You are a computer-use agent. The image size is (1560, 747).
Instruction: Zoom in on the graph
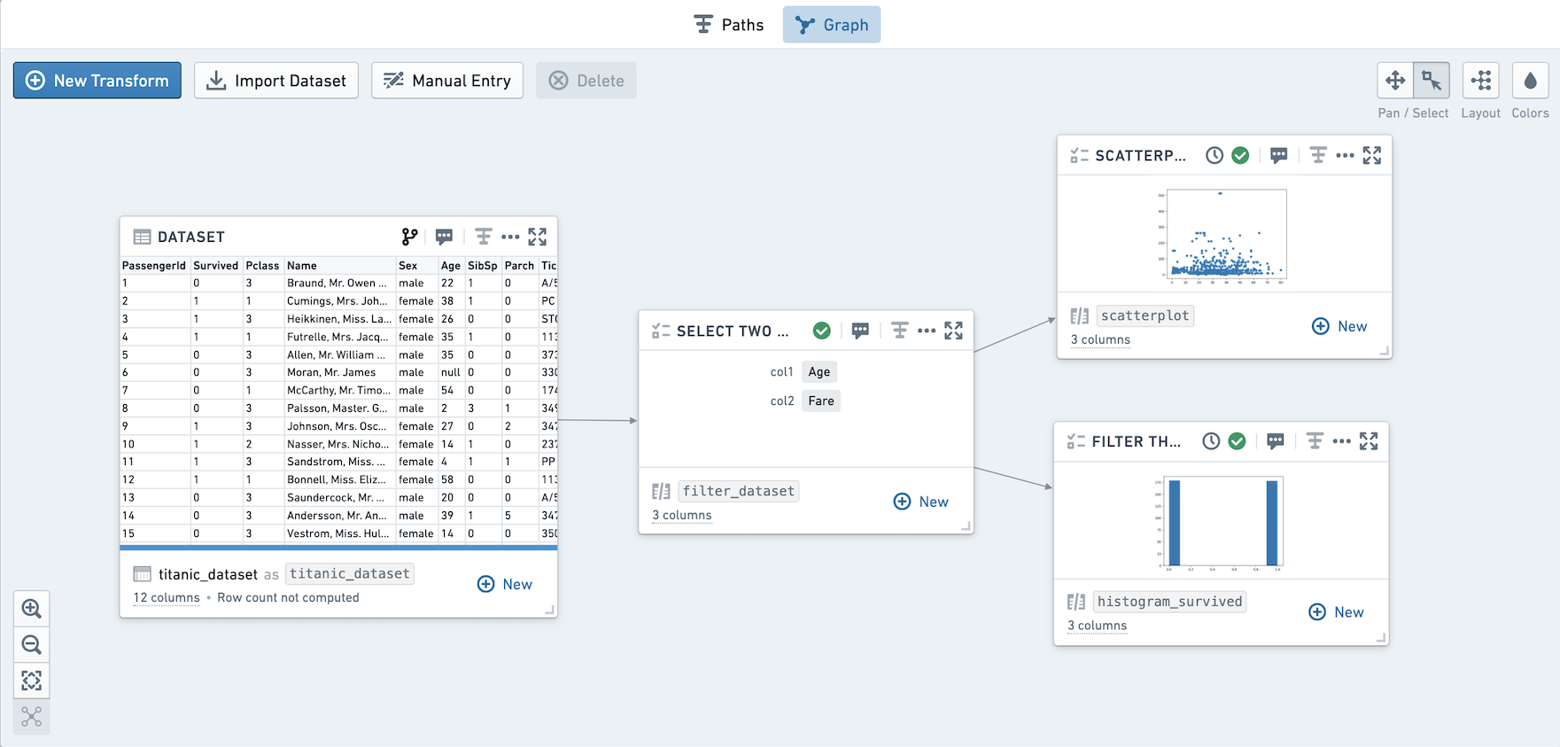[x=32, y=609]
